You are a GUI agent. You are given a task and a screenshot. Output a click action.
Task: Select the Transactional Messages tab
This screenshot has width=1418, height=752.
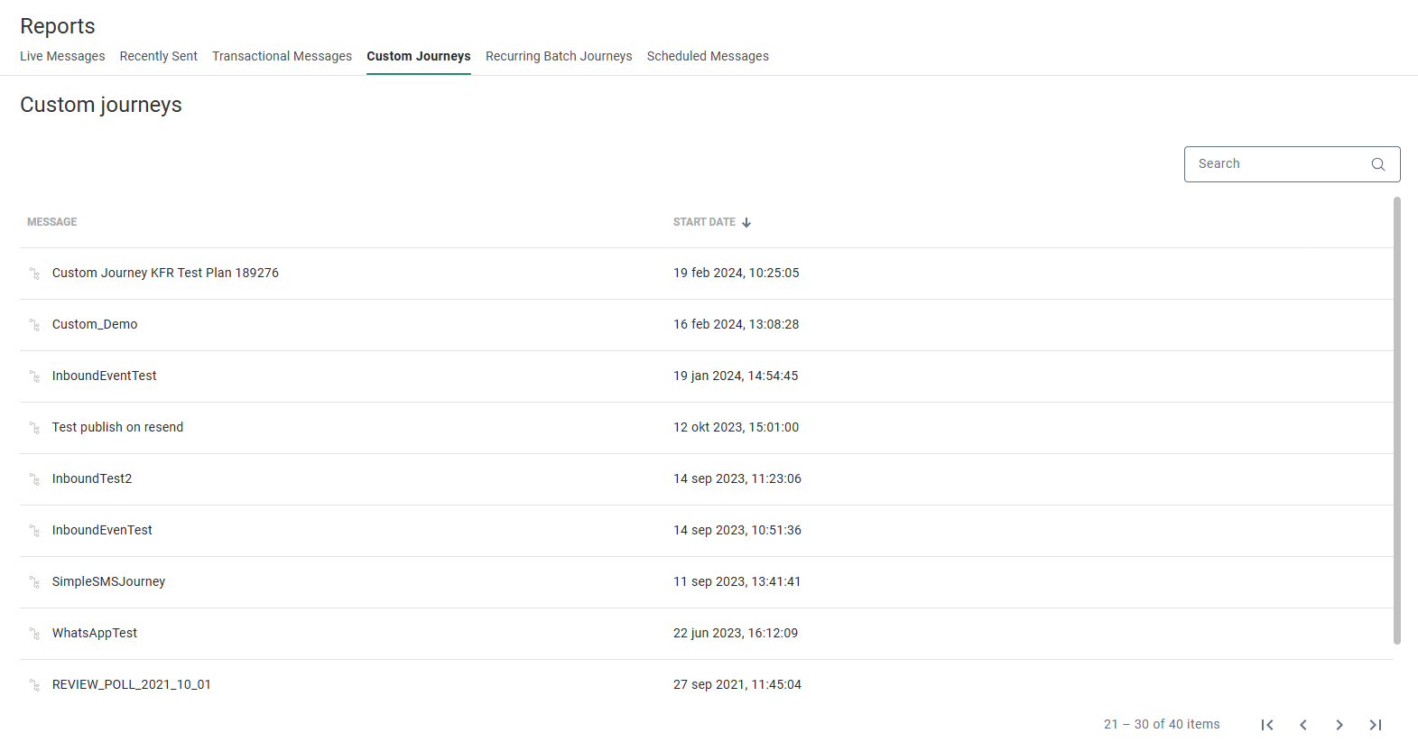tap(282, 56)
